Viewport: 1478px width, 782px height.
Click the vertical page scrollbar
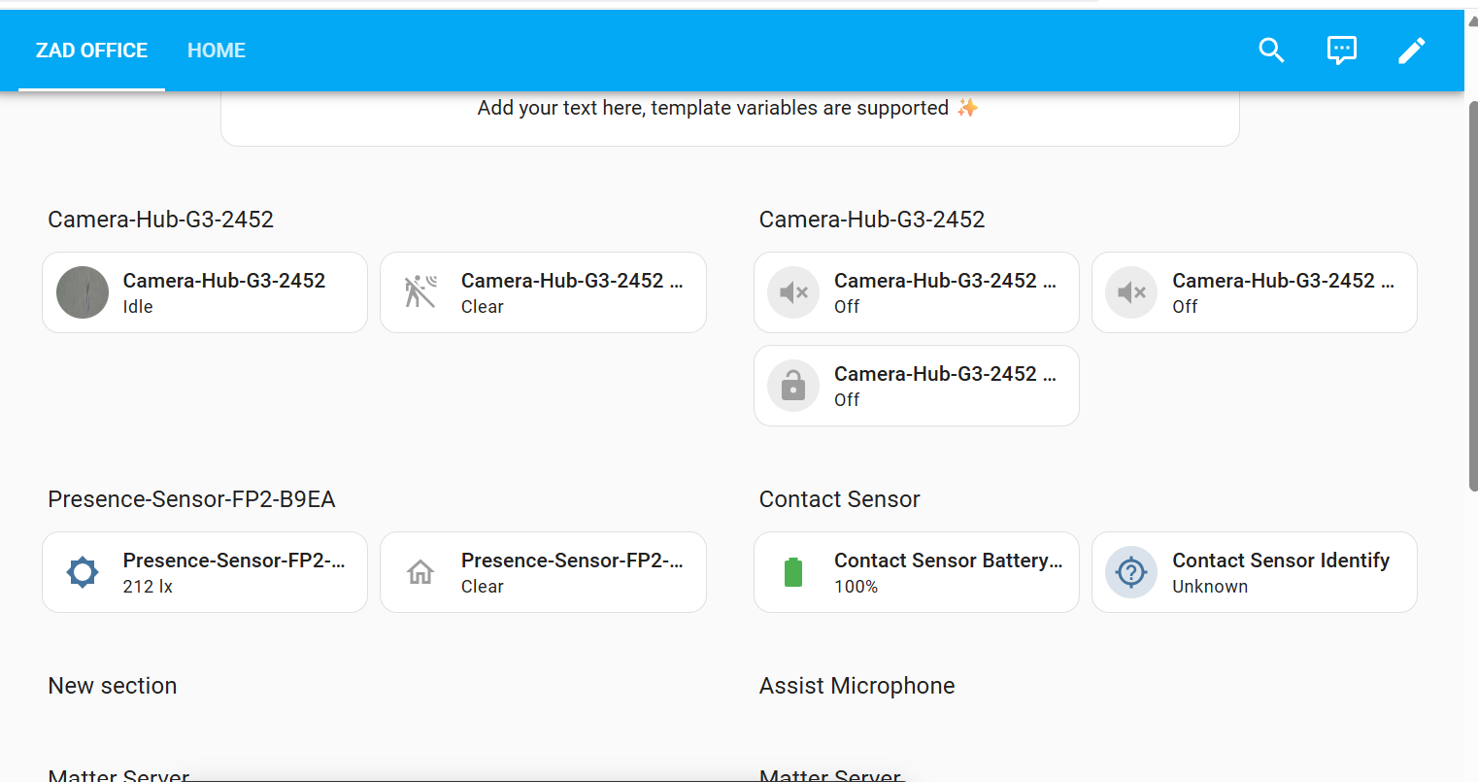pos(1471,291)
